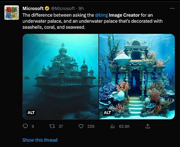The image size is (180, 147).
Task: Open Show this thread link
Action: click(x=40, y=140)
